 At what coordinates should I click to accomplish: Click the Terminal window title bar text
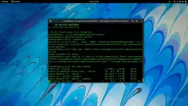point(96,21)
